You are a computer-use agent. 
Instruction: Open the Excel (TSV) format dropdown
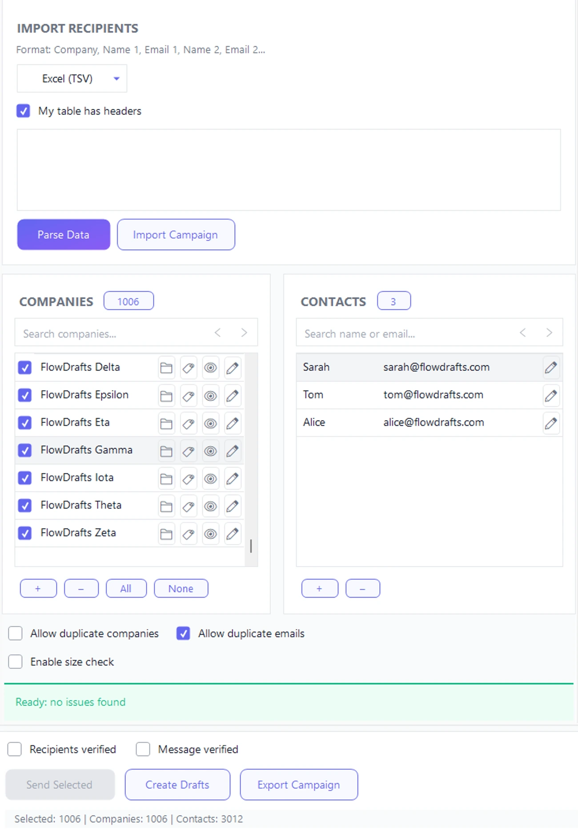pyautogui.click(x=72, y=79)
